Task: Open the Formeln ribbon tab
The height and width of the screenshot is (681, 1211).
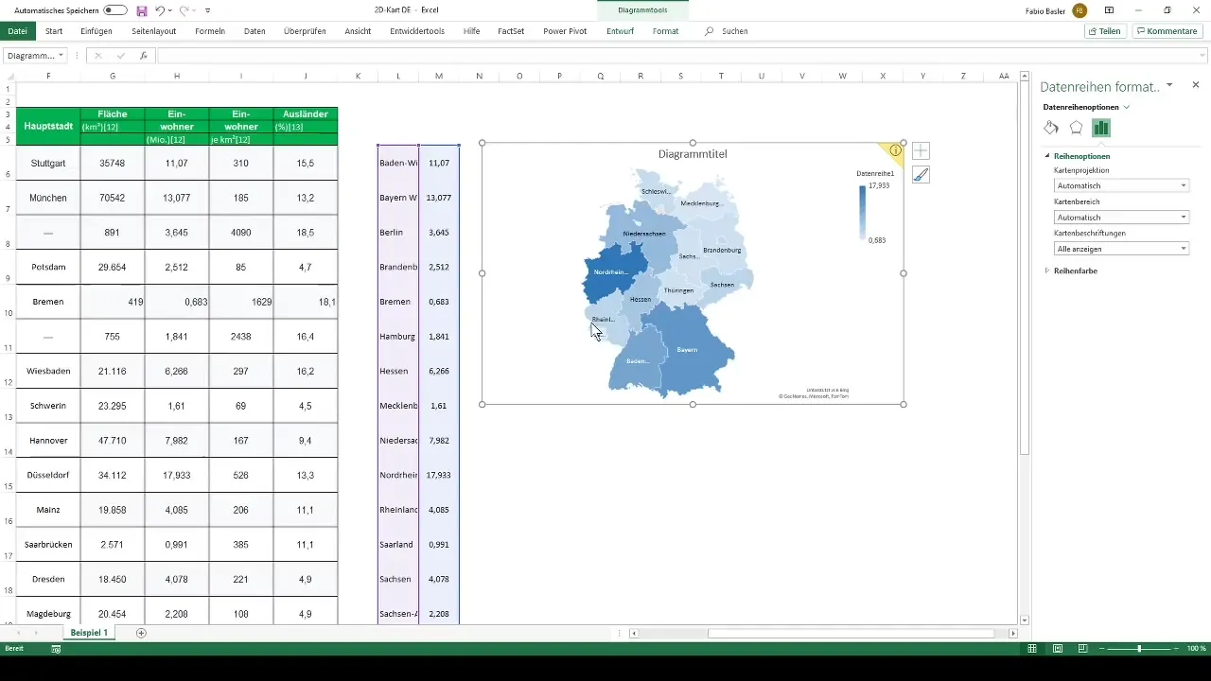Action: (210, 31)
